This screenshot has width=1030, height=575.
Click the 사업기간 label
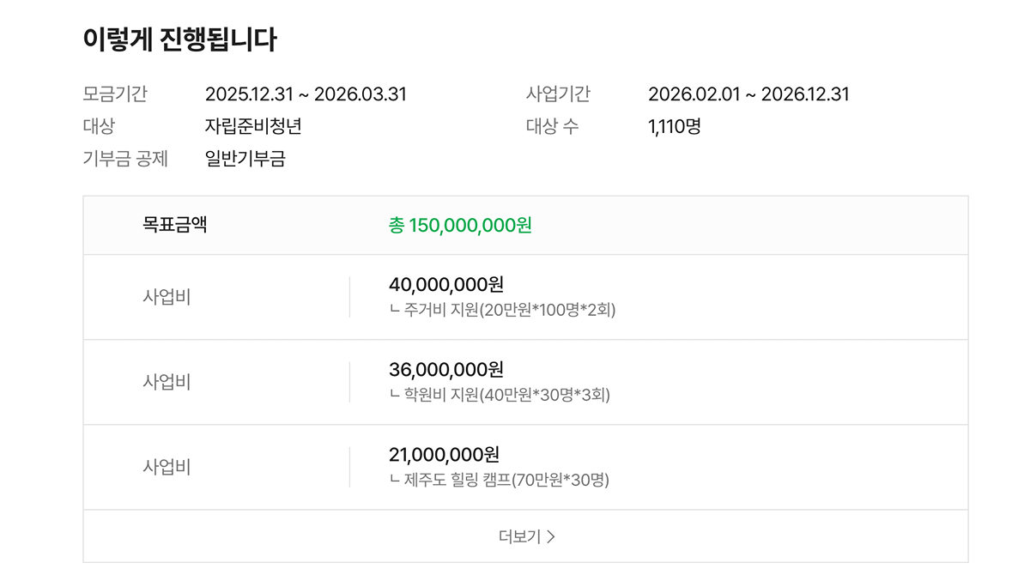point(558,94)
